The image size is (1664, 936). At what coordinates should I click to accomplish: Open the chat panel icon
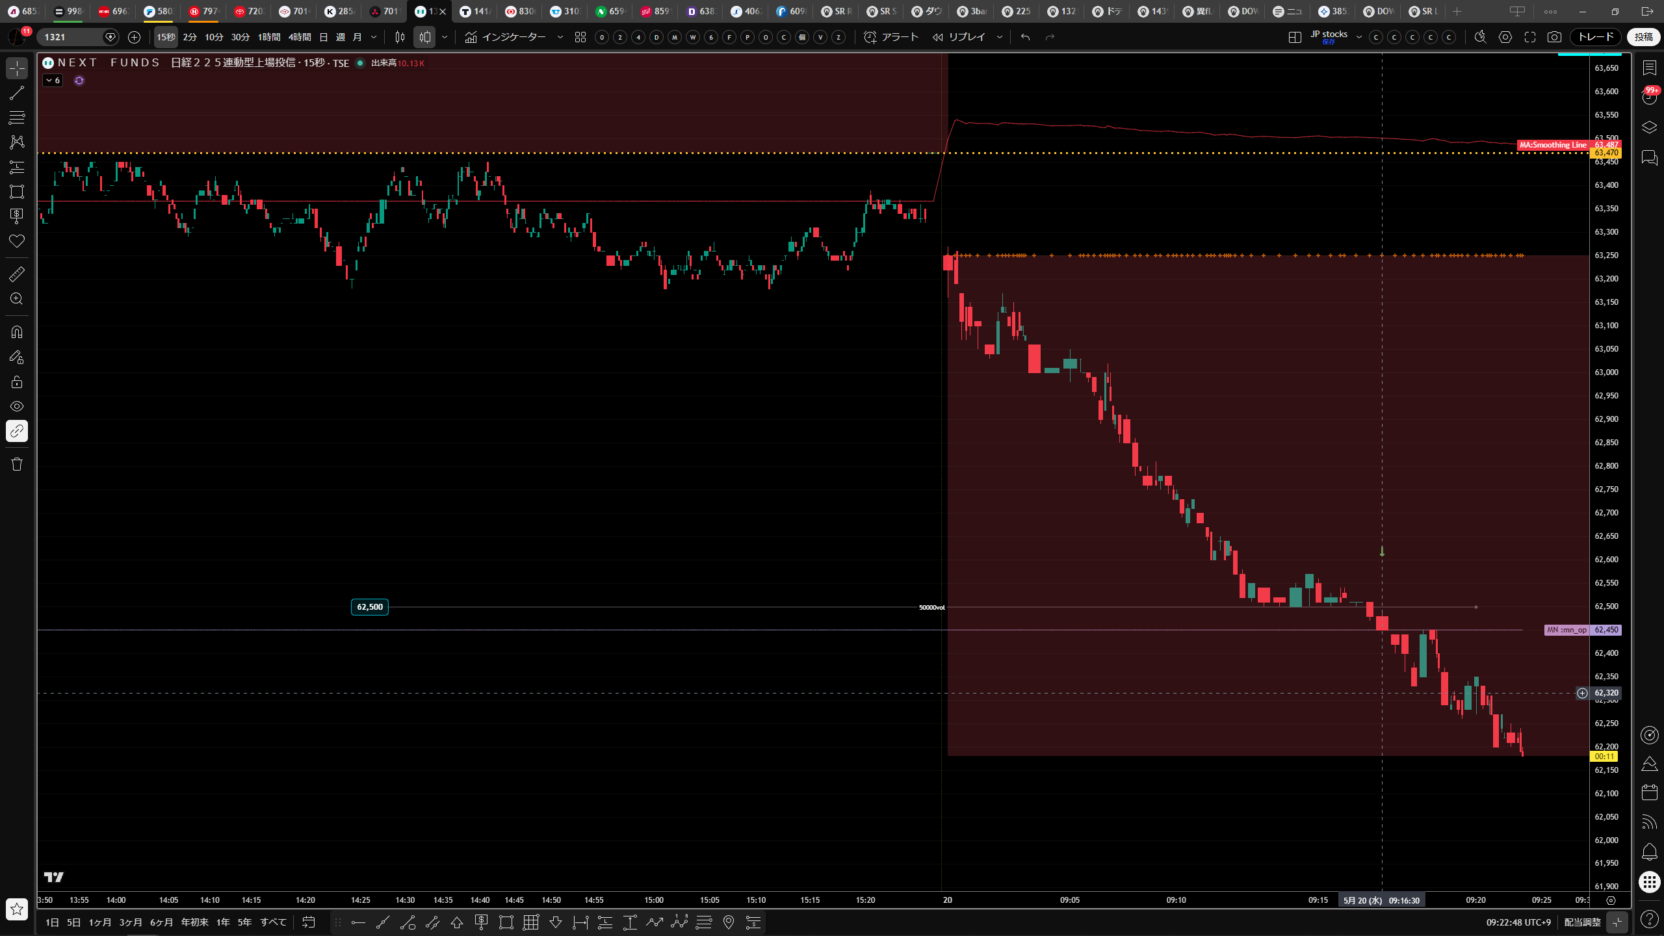(x=1649, y=158)
